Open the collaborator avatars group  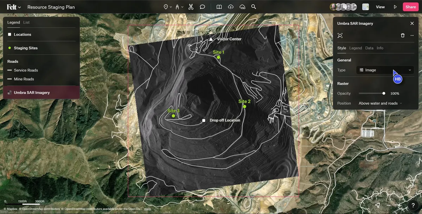click(x=343, y=7)
